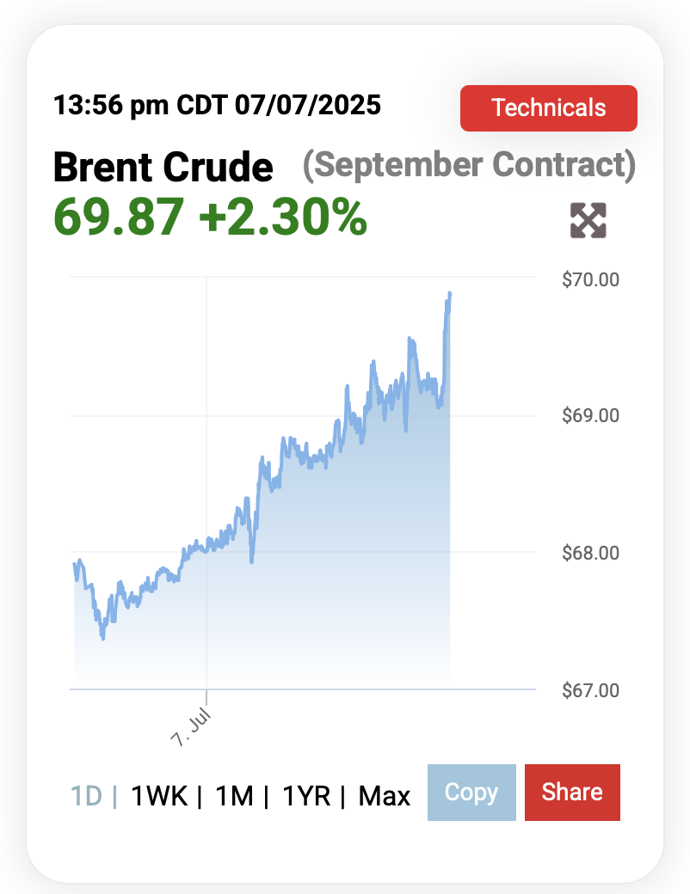This screenshot has height=894, width=690.
Task: Click the 7. Jul date marker
Action: [x=191, y=727]
